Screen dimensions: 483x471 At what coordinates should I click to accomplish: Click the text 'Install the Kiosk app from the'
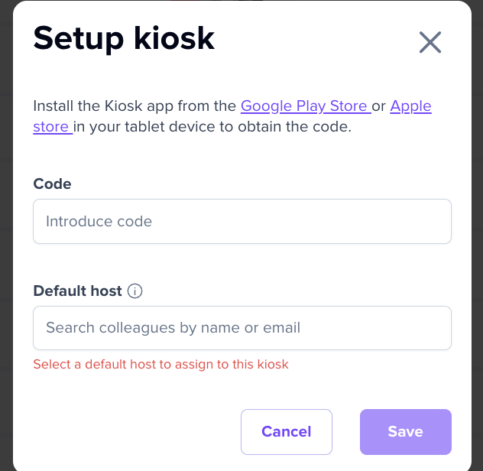coord(135,106)
